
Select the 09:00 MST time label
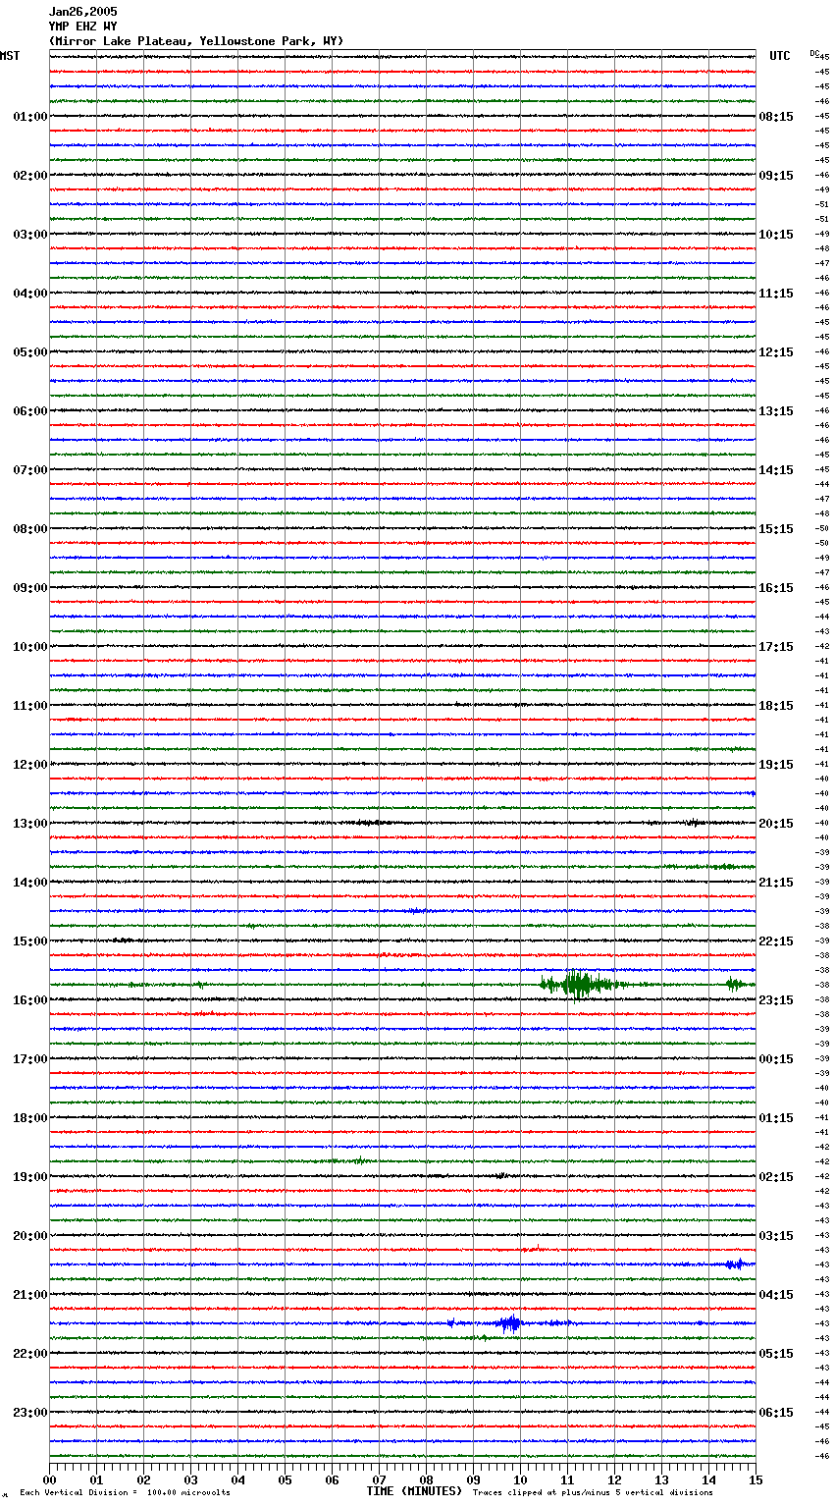pos(30,588)
